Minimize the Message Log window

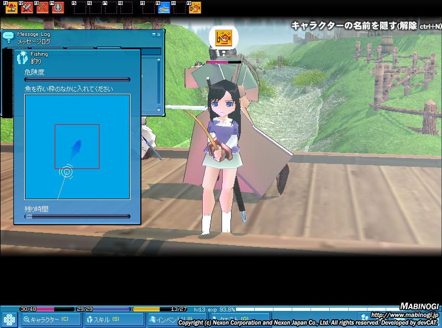coord(154,34)
